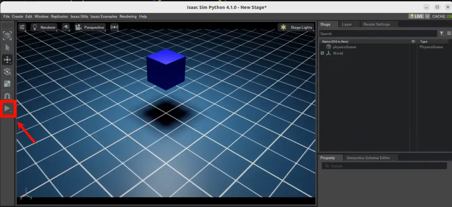Switch to the Render Settings tab
Viewport: 452px width, 207px height.
376,24
